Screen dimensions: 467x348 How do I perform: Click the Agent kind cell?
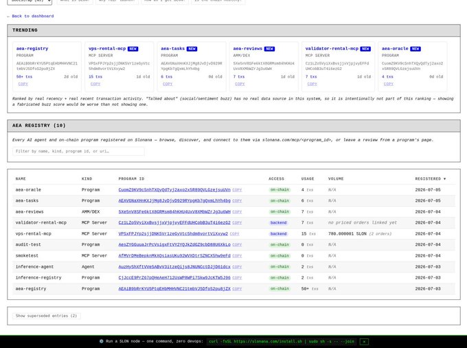tap(88, 267)
